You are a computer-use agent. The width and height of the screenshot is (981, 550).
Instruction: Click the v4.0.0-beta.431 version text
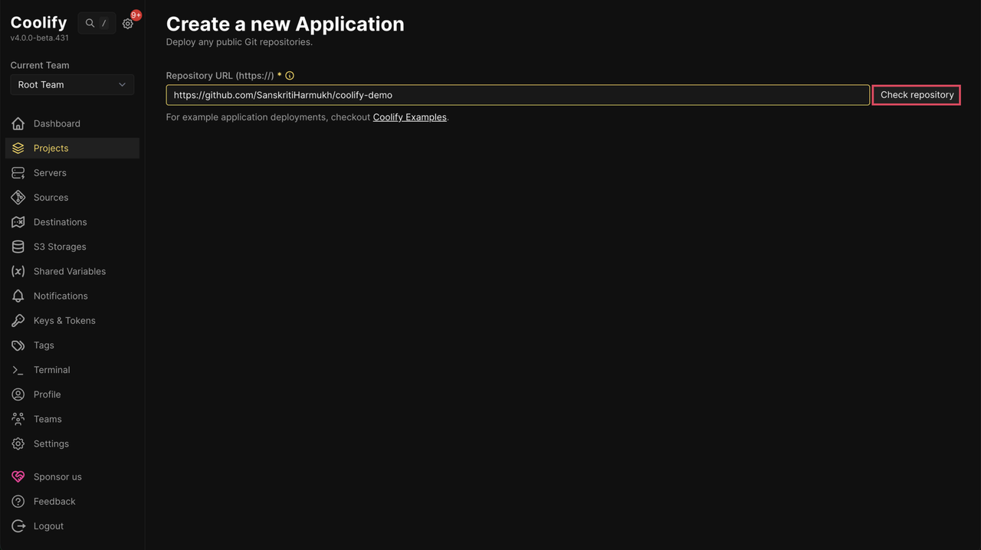[x=39, y=38]
